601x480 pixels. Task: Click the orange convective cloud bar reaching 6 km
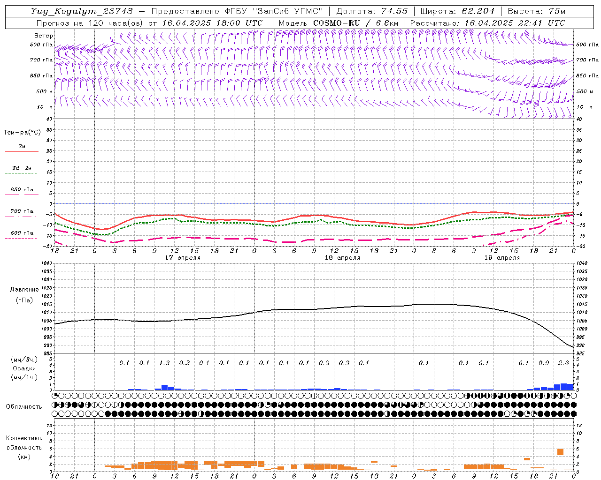tap(560, 452)
